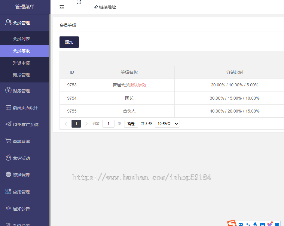284x226 pixels.
Task: Click the yen icon for 财务管理
Action: click(8, 90)
